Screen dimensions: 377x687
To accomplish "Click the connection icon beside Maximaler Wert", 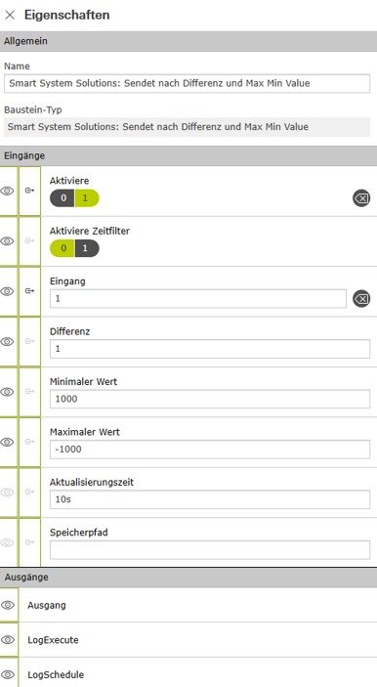I will coord(29,442).
